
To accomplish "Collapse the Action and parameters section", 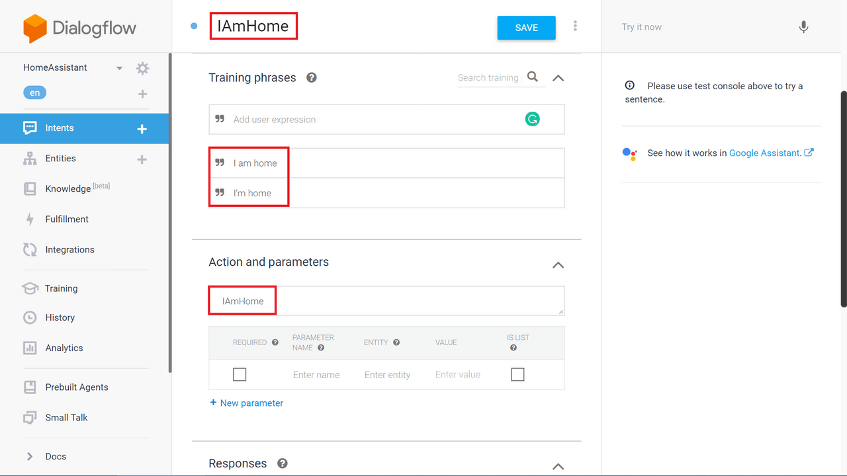I will coord(558,265).
